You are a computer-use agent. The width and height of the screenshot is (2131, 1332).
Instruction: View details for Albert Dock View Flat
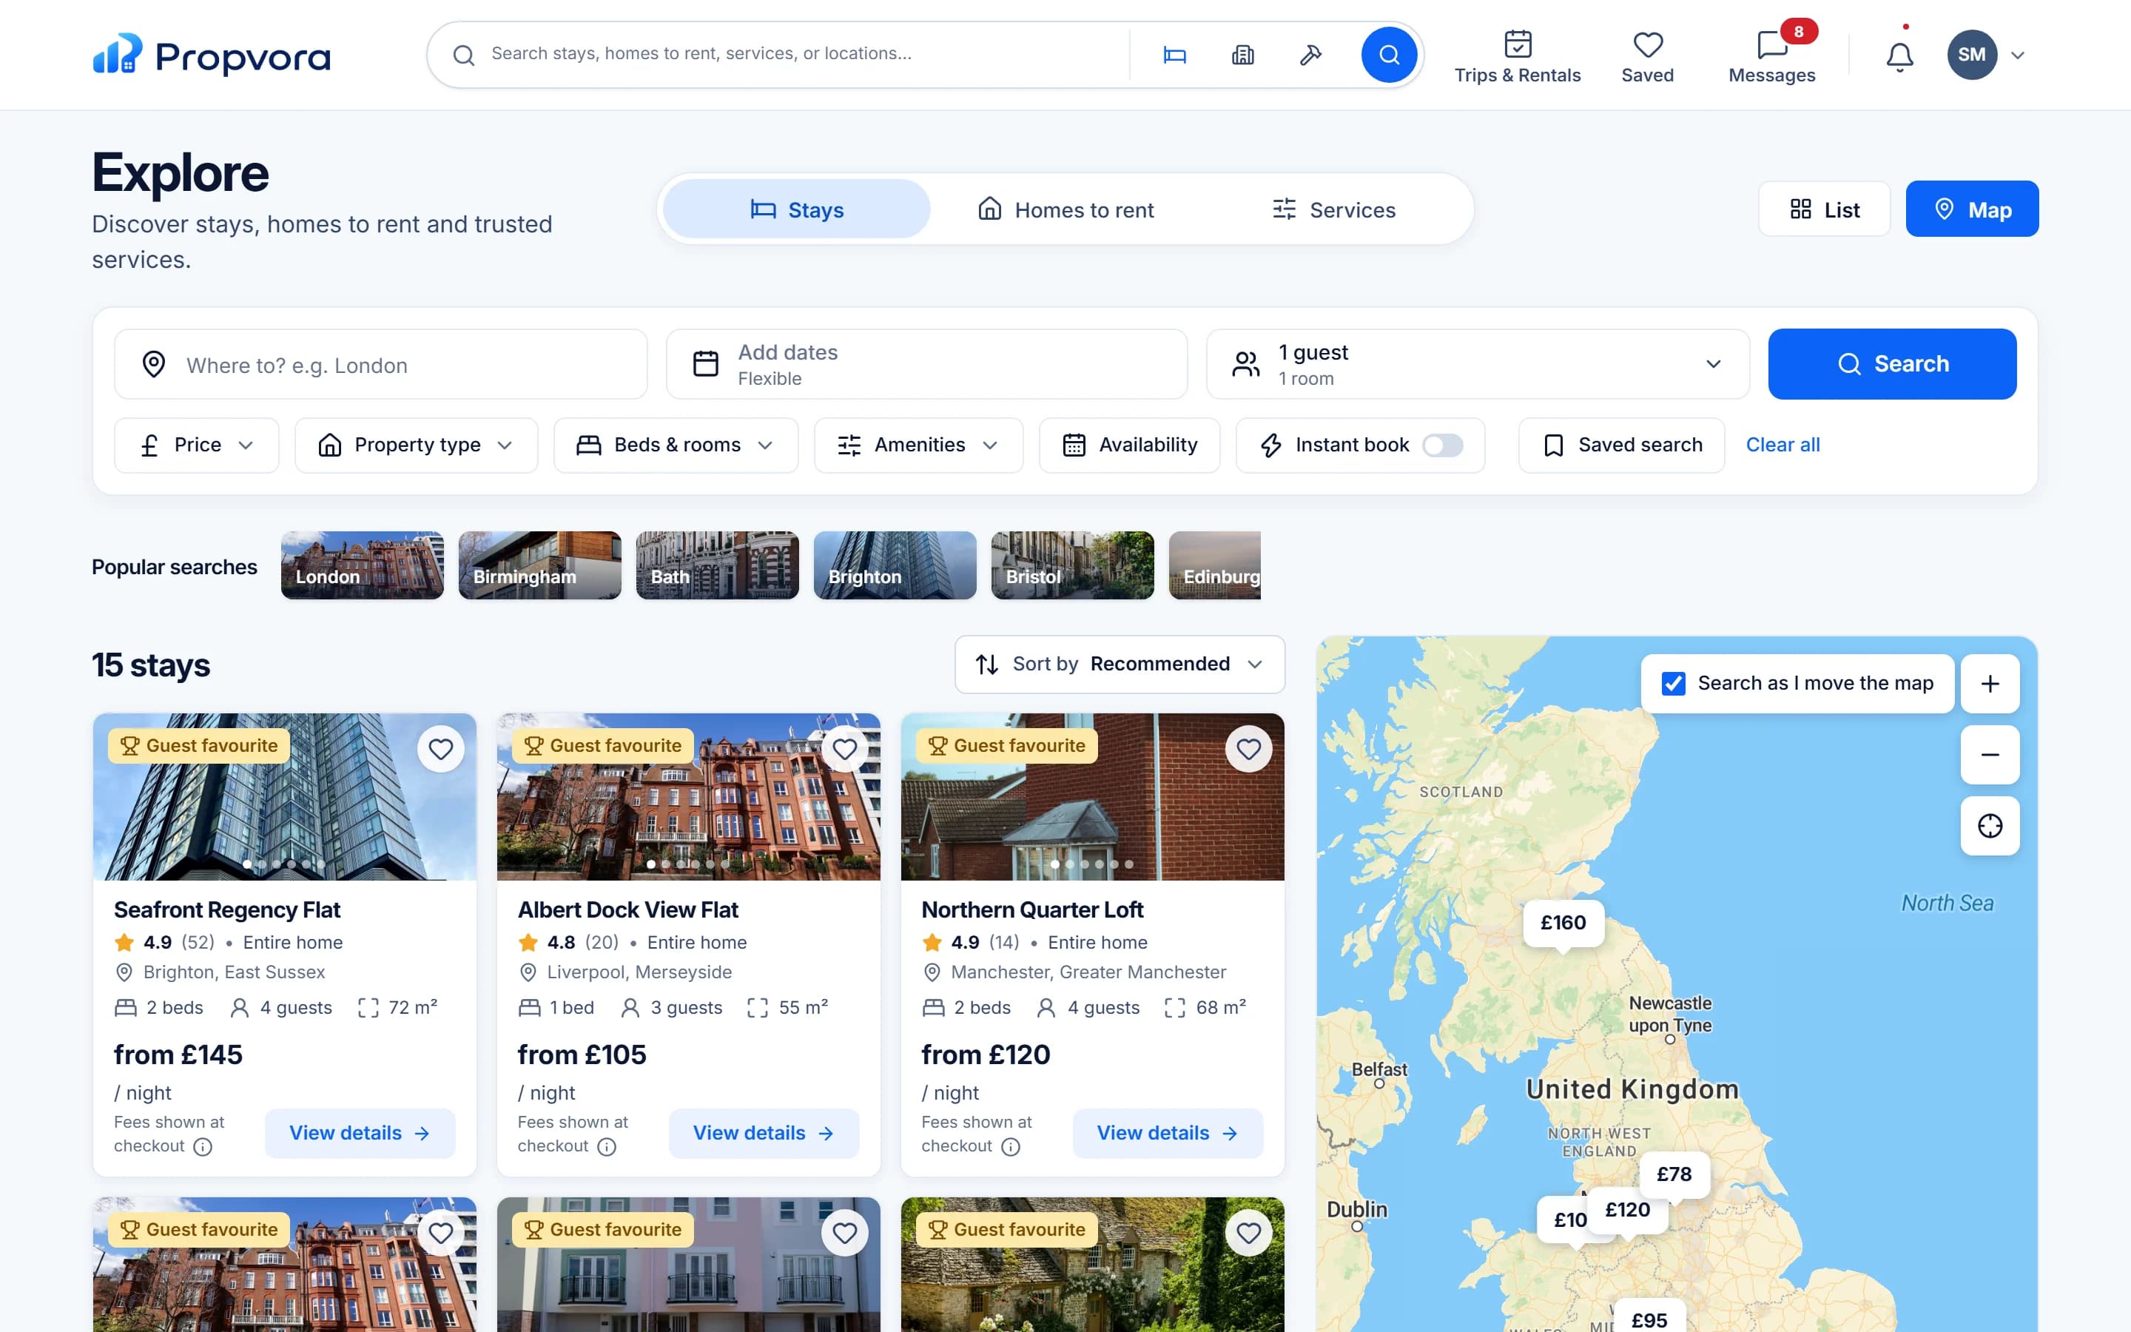pos(764,1133)
